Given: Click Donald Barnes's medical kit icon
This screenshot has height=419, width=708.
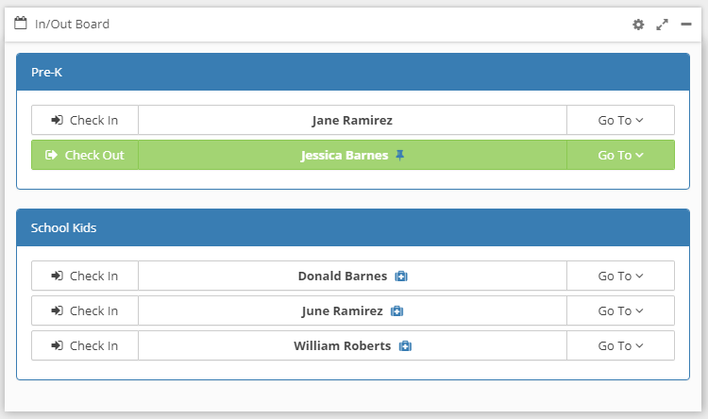Looking at the screenshot, I should (x=401, y=277).
